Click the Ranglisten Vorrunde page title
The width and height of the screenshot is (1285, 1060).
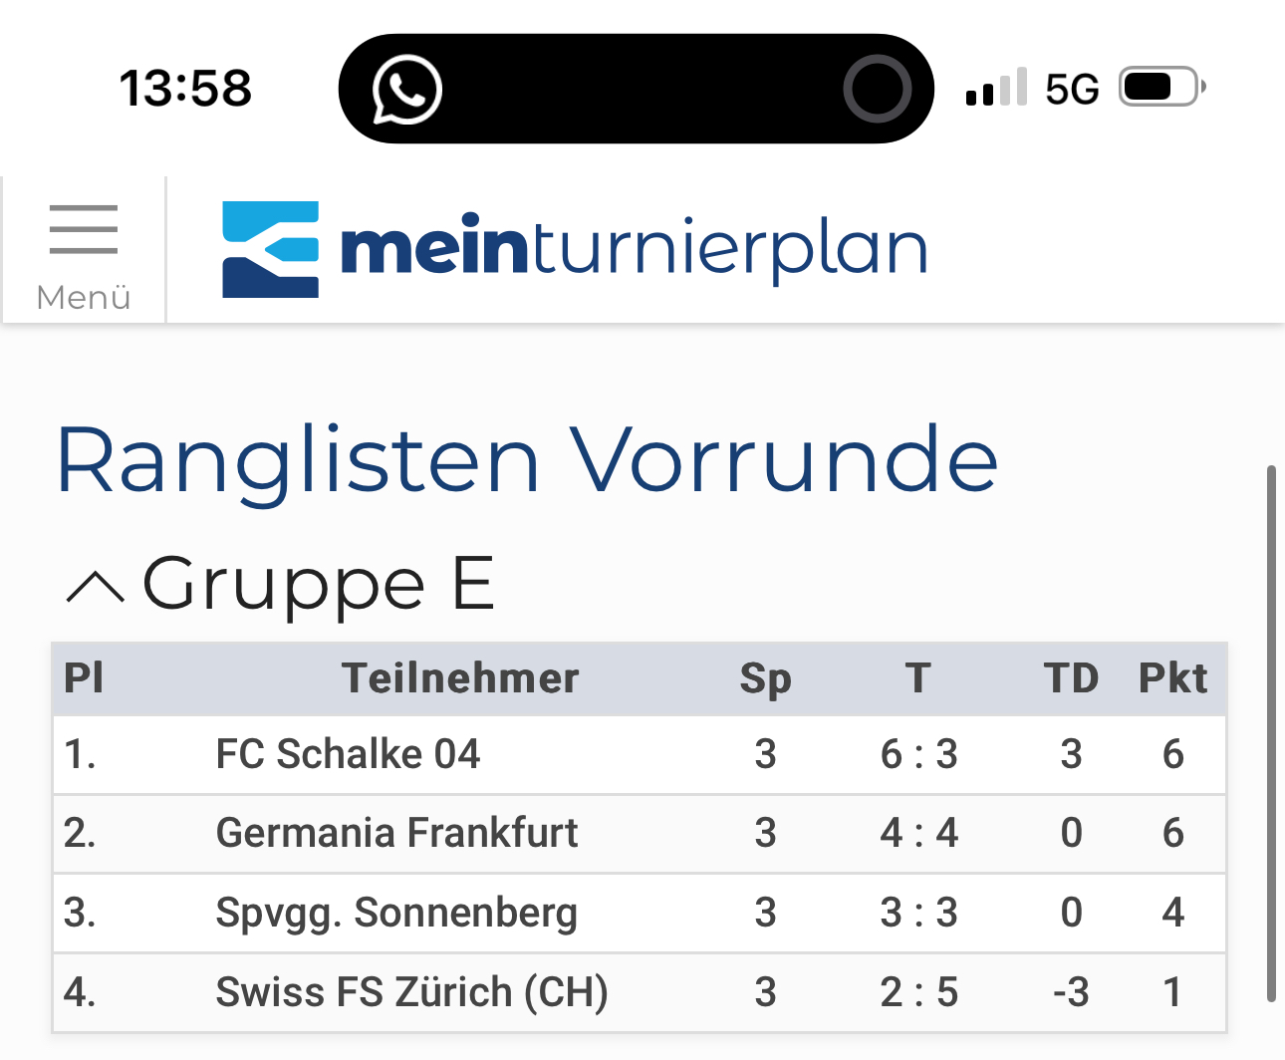(x=527, y=461)
